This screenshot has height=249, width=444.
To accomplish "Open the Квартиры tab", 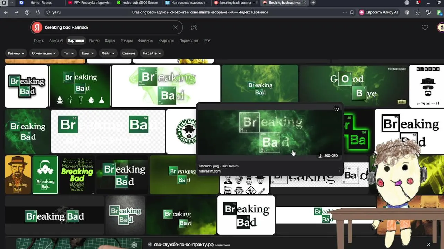I will tap(166, 40).
